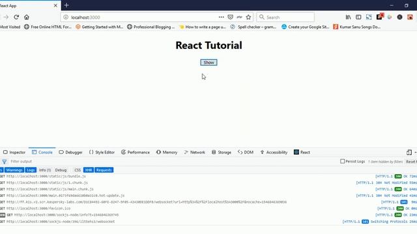Screen dimensions: 417x234
Task: Open the screenshot extension icon
Action: [x=369, y=18]
